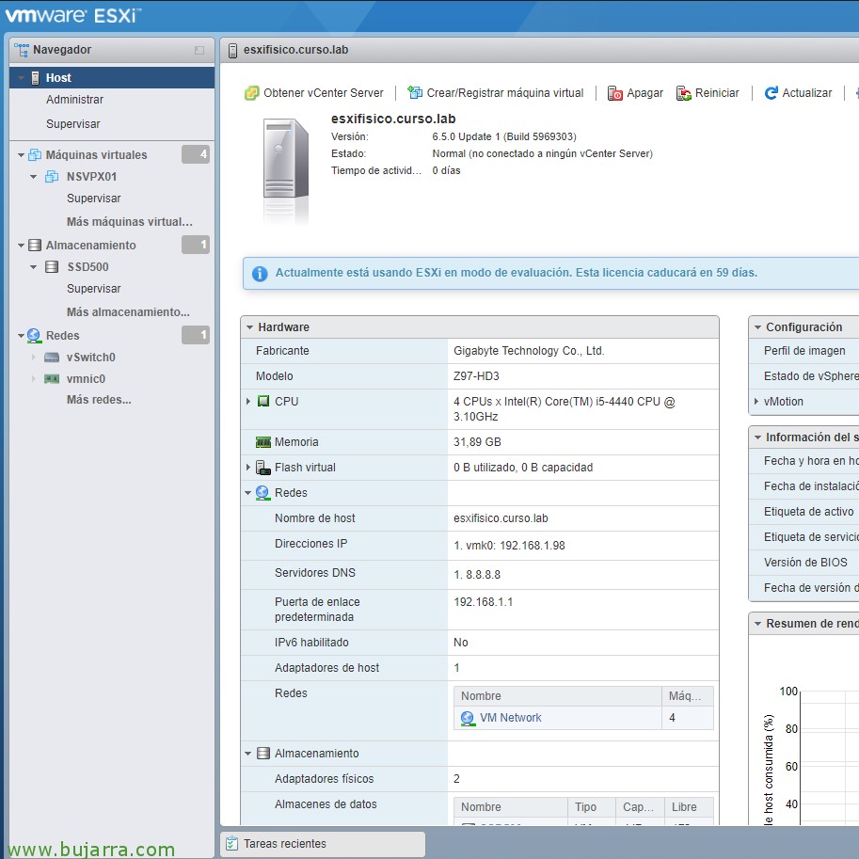Collapse the Resumen de rendimiento panel
The width and height of the screenshot is (859, 859).
coord(757,624)
